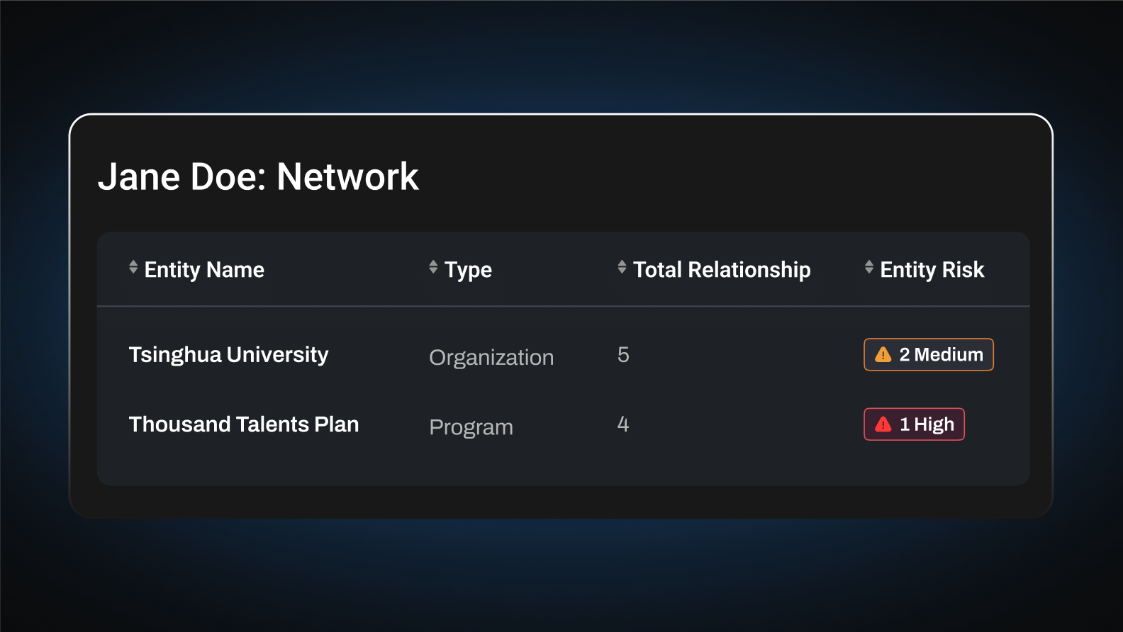Click the relationship count 5
1123x632 pixels.
pos(623,355)
